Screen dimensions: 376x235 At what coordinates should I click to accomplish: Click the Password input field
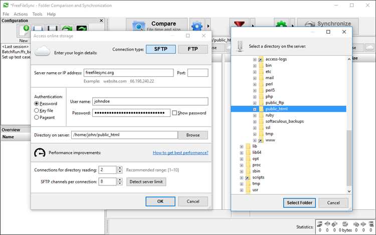point(131,113)
